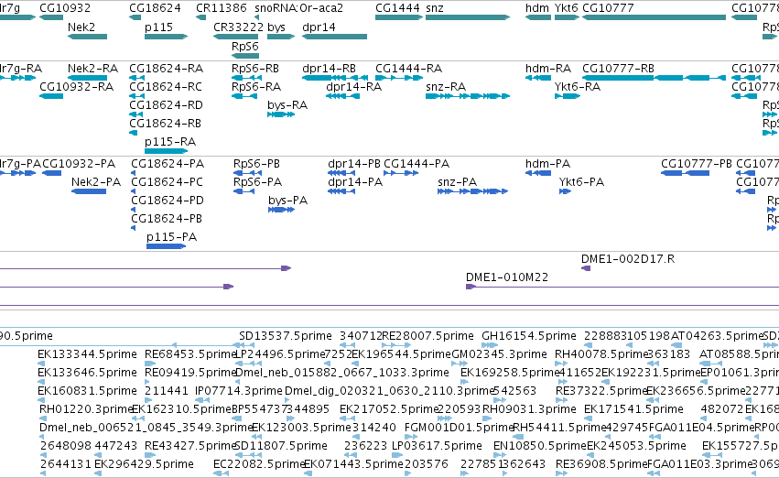The image size is (779, 478).
Task: Select the FGM001D01.5prime EST label
Action: [459, 428]
